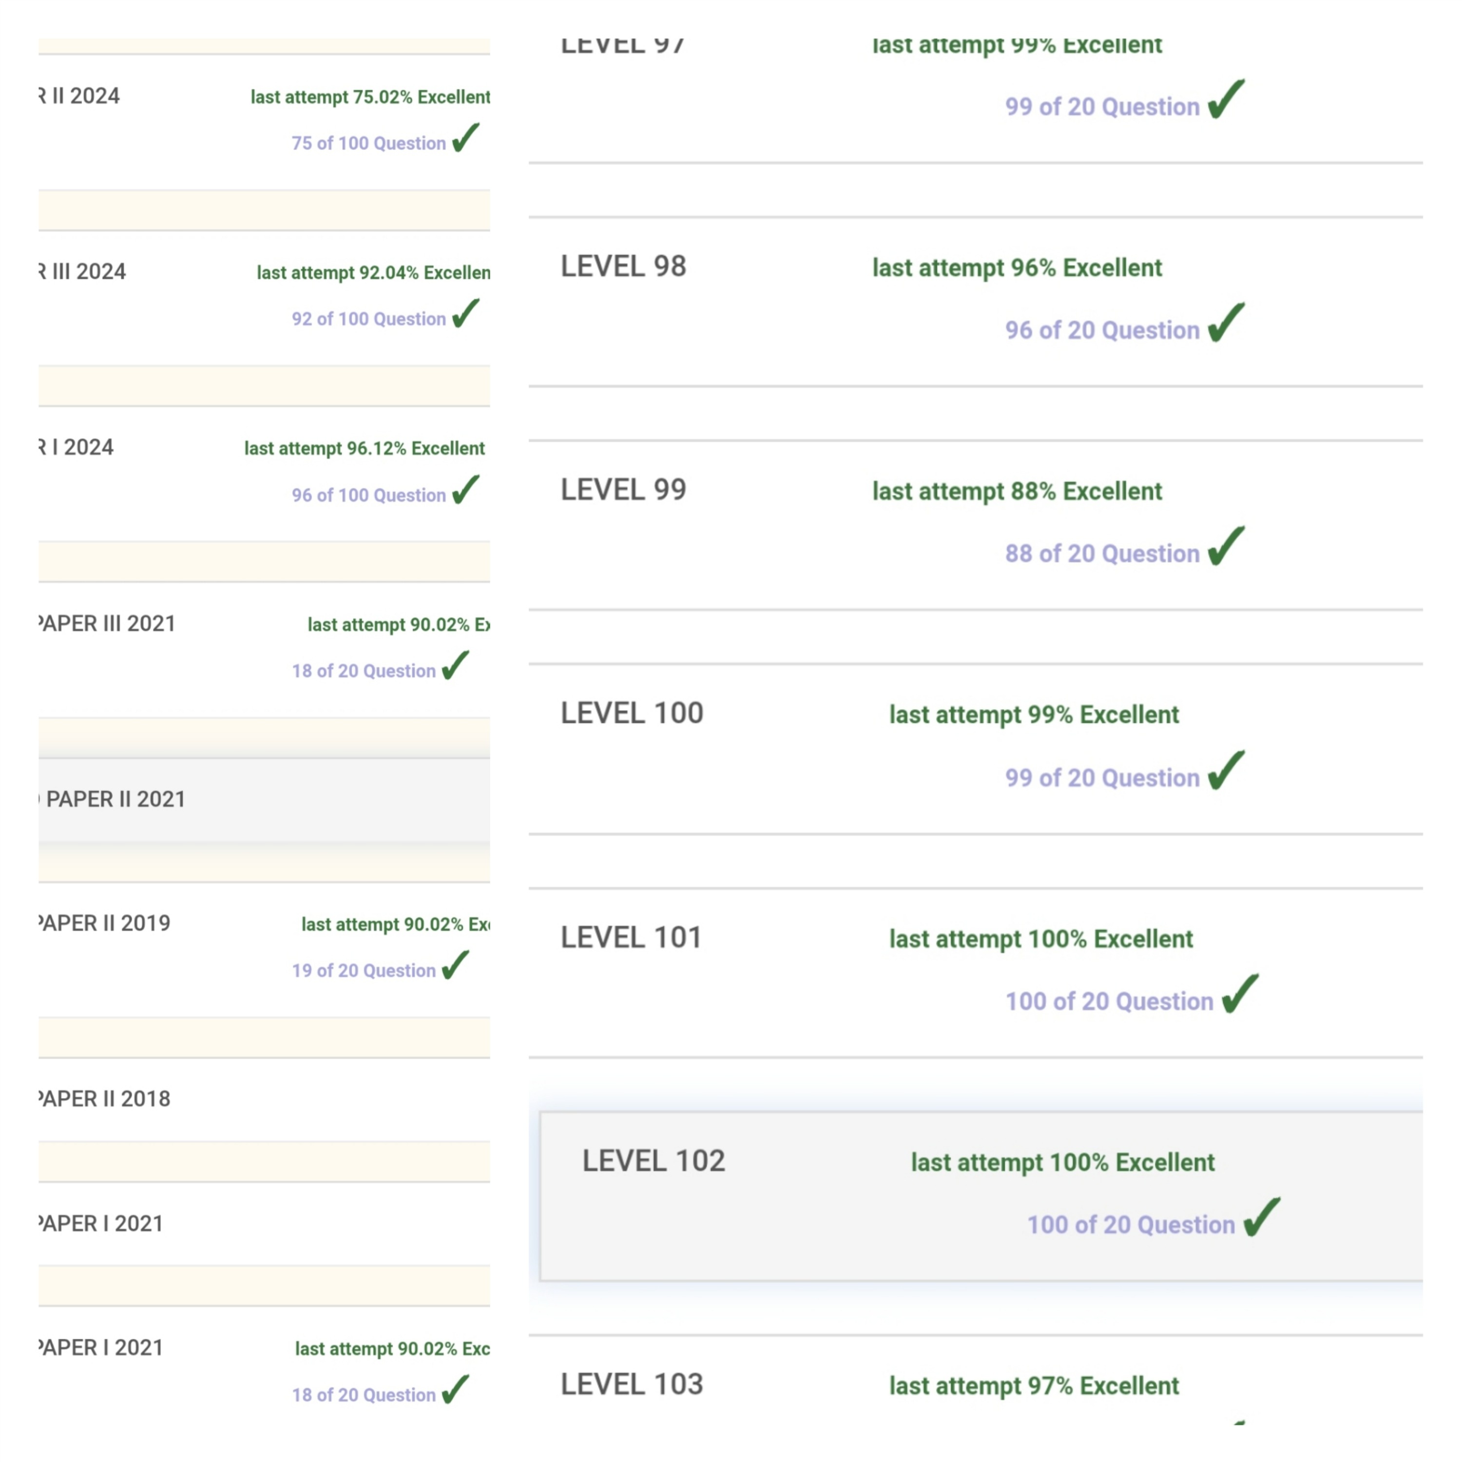The height and width of the screenshot is (1462, 1462).
Task: Open the LEVEL 99 quiz
Action: click(623, 490)
